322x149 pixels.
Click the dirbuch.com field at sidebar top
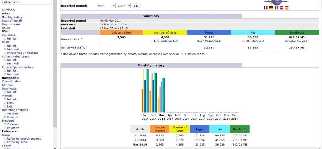[x=26, y=2]
